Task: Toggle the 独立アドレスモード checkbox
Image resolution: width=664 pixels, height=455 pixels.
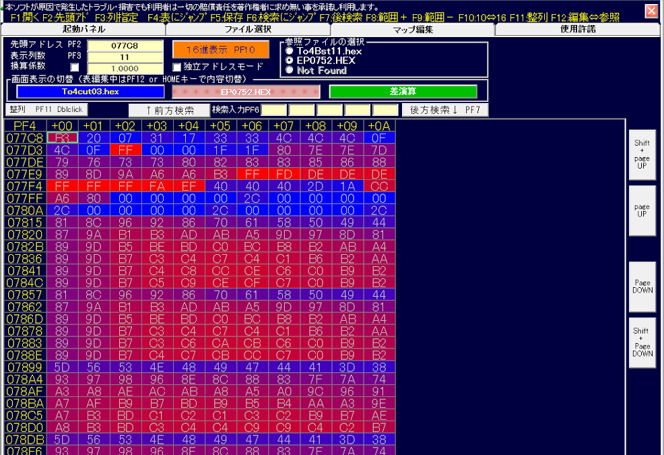Action: tap(177, 67)
